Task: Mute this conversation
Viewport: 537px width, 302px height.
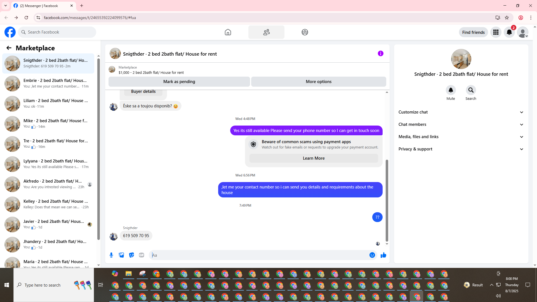Action: (x=451, y=90)
